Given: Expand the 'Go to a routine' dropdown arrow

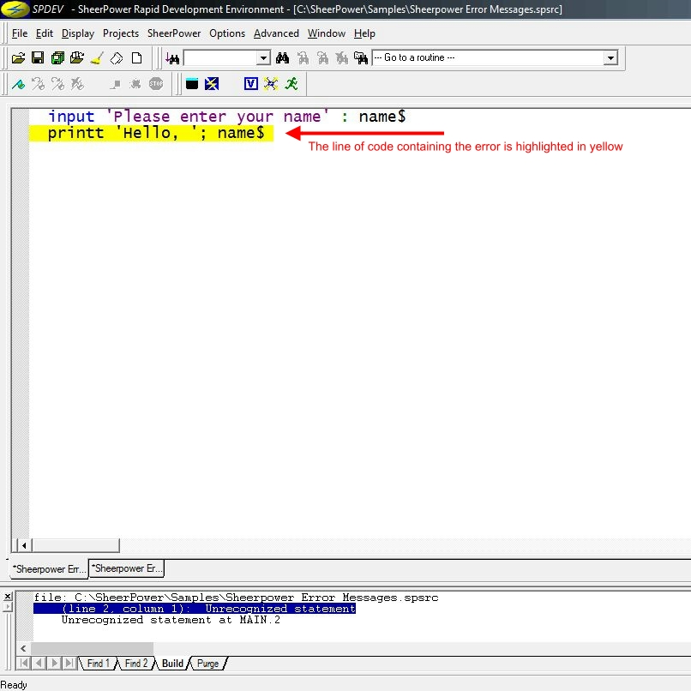Looking at the screenshot, I should point(610,57).
